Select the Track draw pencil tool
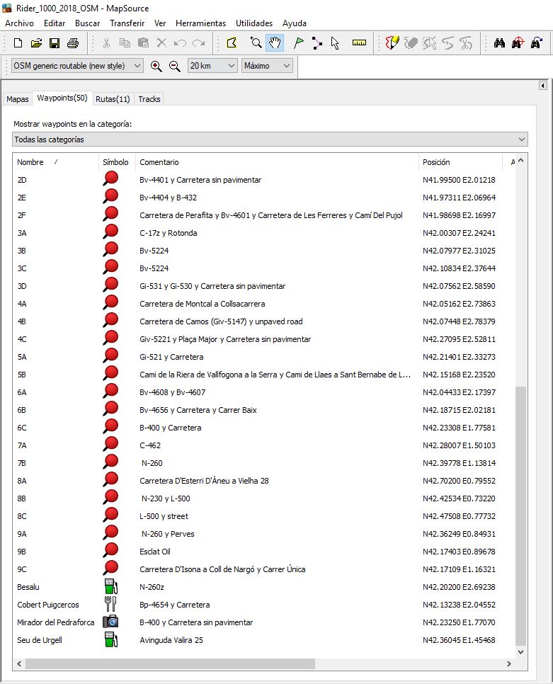This screenshot has width=553, height=684. pos(392,42)
